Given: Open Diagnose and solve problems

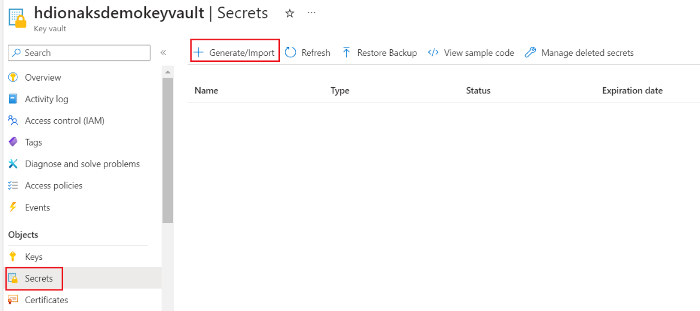Looking at the screenshot, I should (82, 164).
